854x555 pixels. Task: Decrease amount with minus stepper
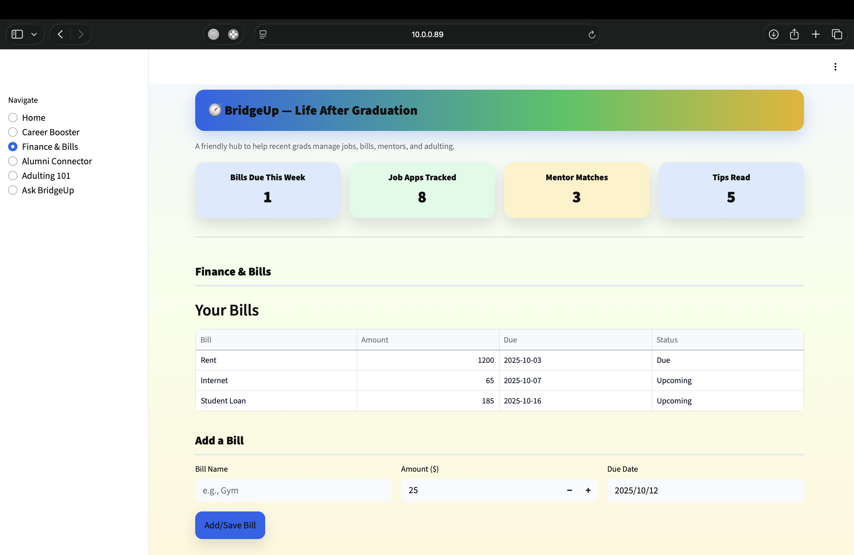pyautogui.click(x=569, y=490)
